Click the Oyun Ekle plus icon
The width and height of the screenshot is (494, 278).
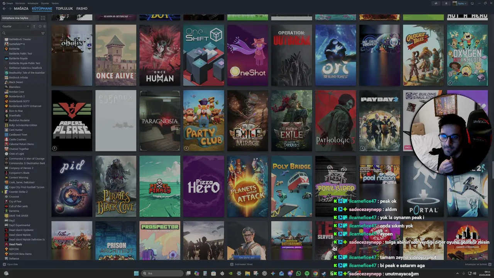pyautogui.click(x=4, y=264)
